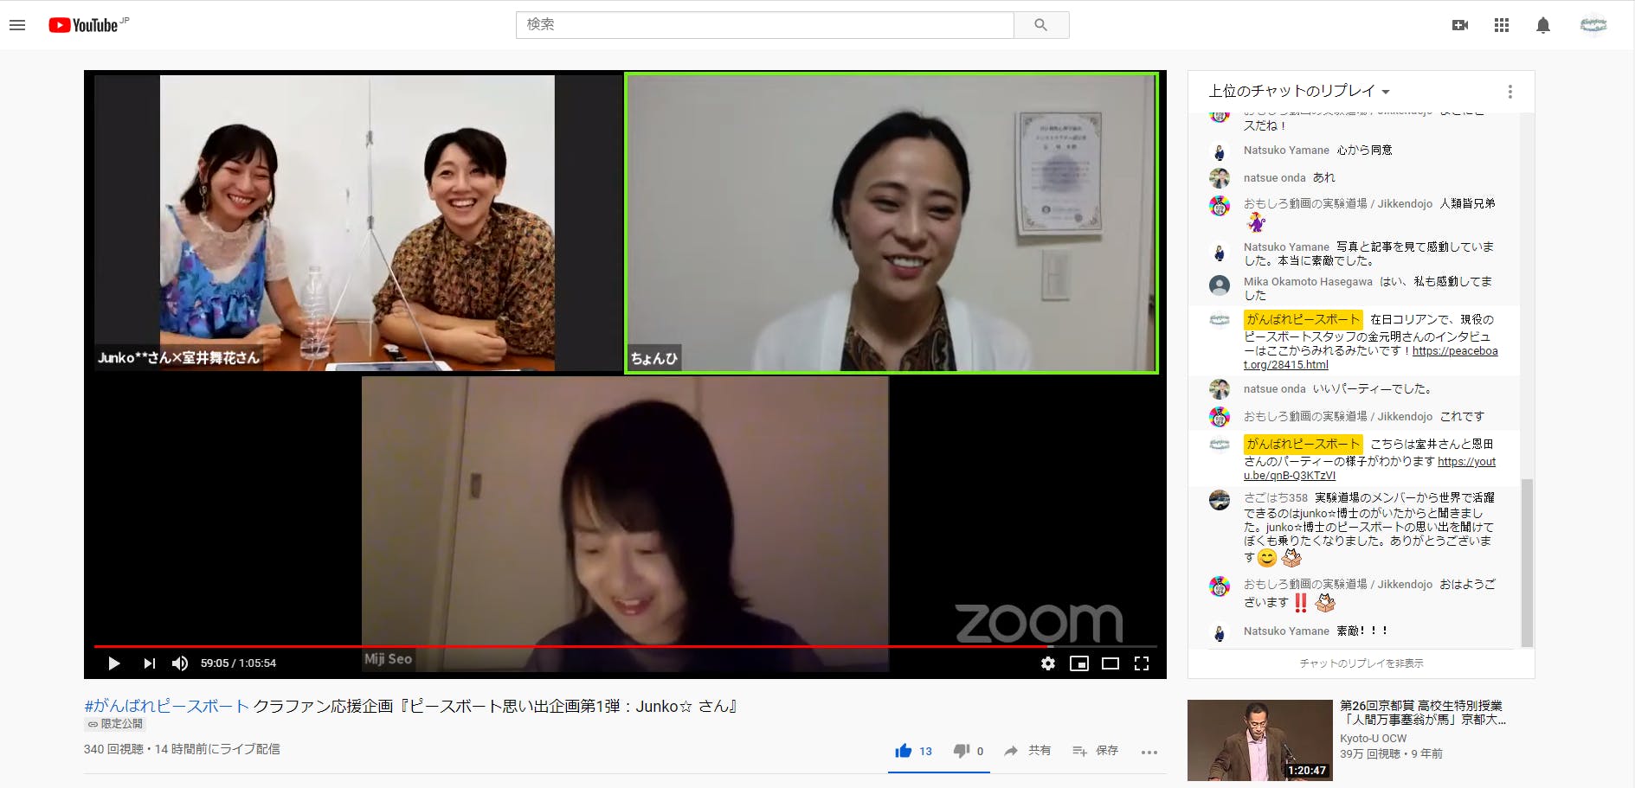Open the hamburger guide menu
The image size is (1635, 788).
point(17,25)
